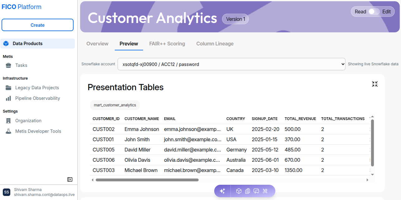Select the Preview tab

pos(129,44)
